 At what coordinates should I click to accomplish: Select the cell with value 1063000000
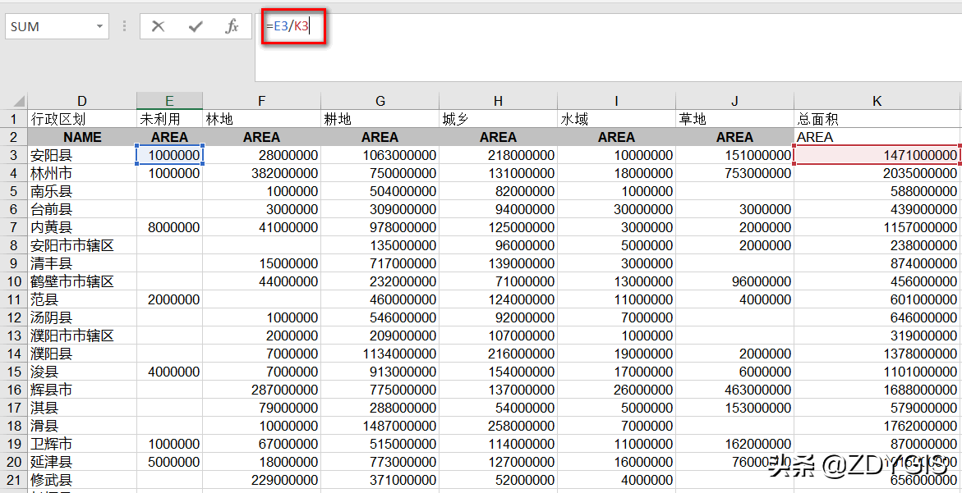point(380,156)
